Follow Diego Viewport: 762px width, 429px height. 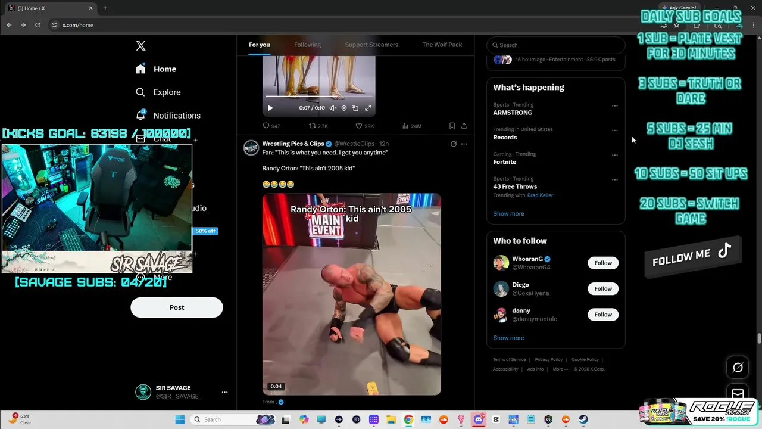pos(603,288)
